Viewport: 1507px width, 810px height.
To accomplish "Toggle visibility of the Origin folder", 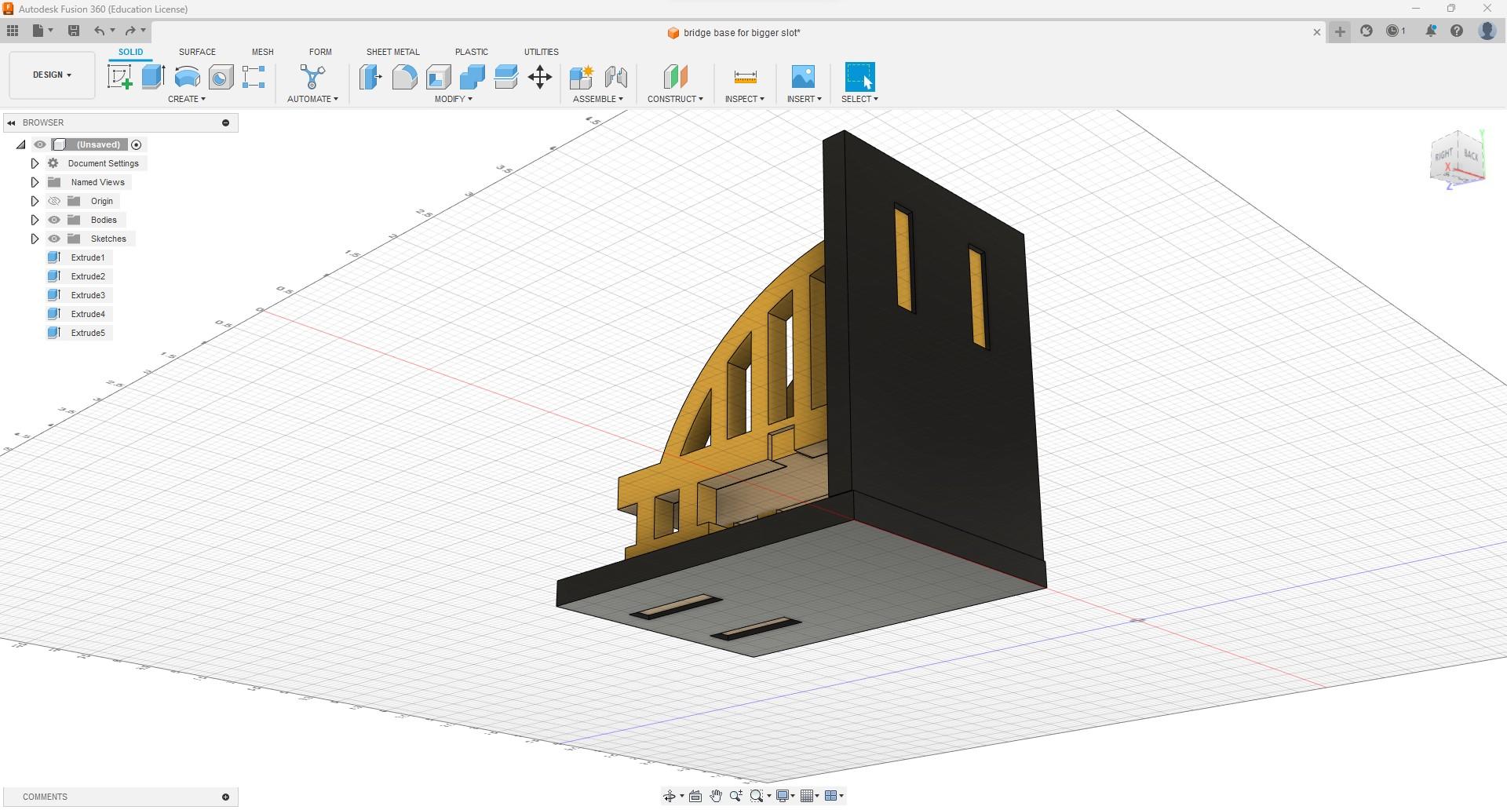I will point(54,201).
